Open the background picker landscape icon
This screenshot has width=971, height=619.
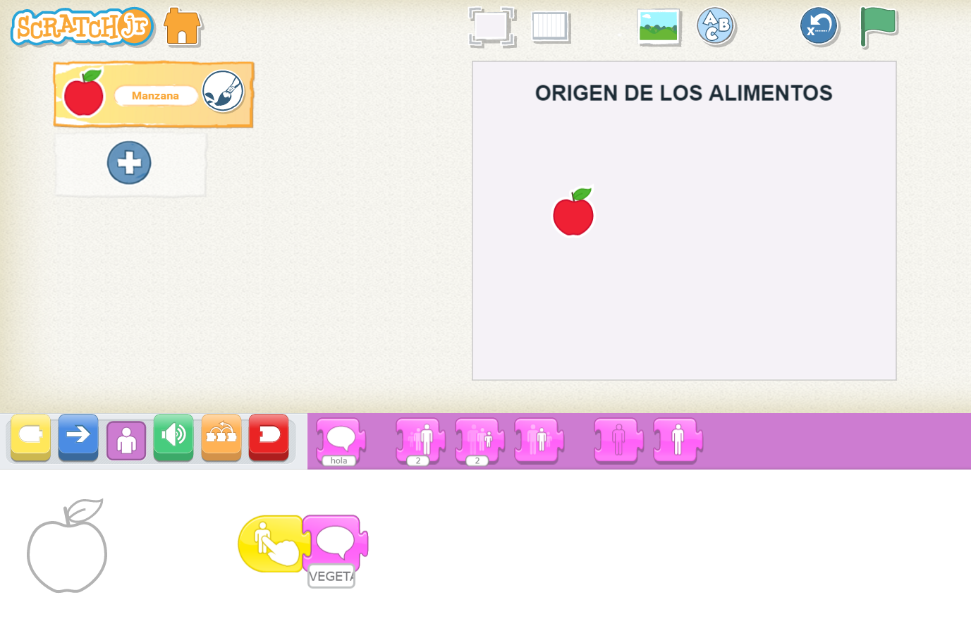(659, 27)
